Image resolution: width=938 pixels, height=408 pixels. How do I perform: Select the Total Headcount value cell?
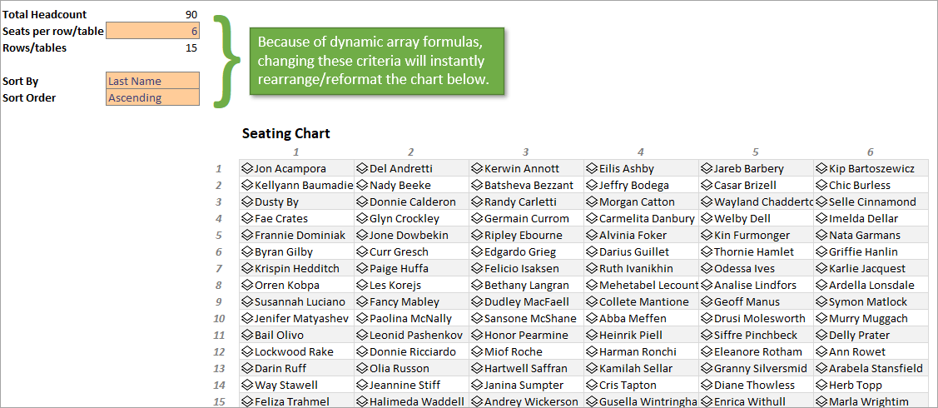click(x=153, y=14)
